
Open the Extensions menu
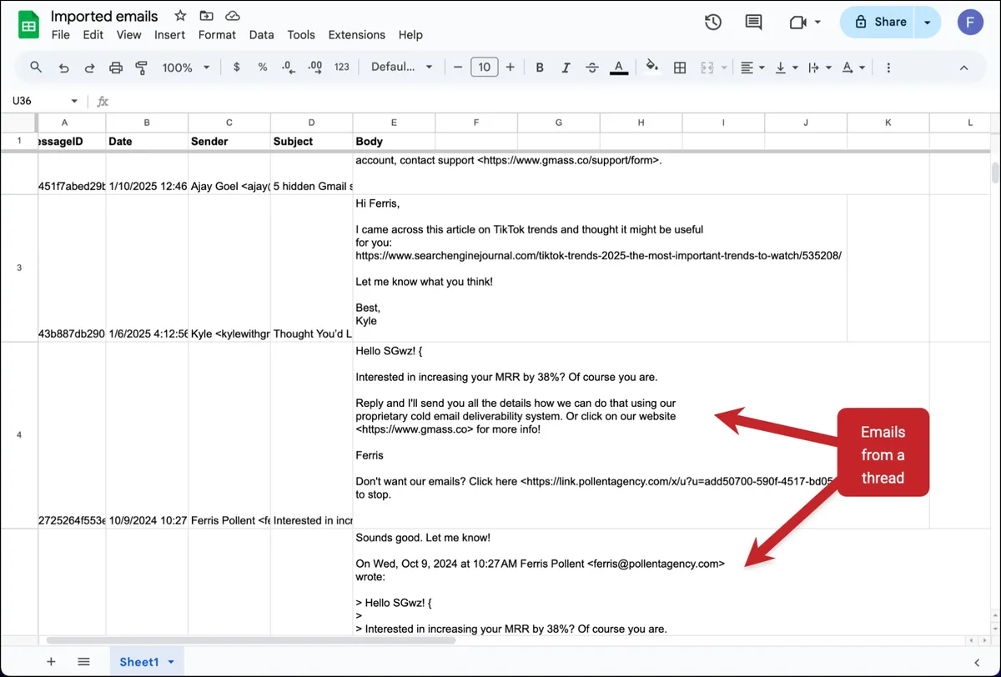(357, 35)
